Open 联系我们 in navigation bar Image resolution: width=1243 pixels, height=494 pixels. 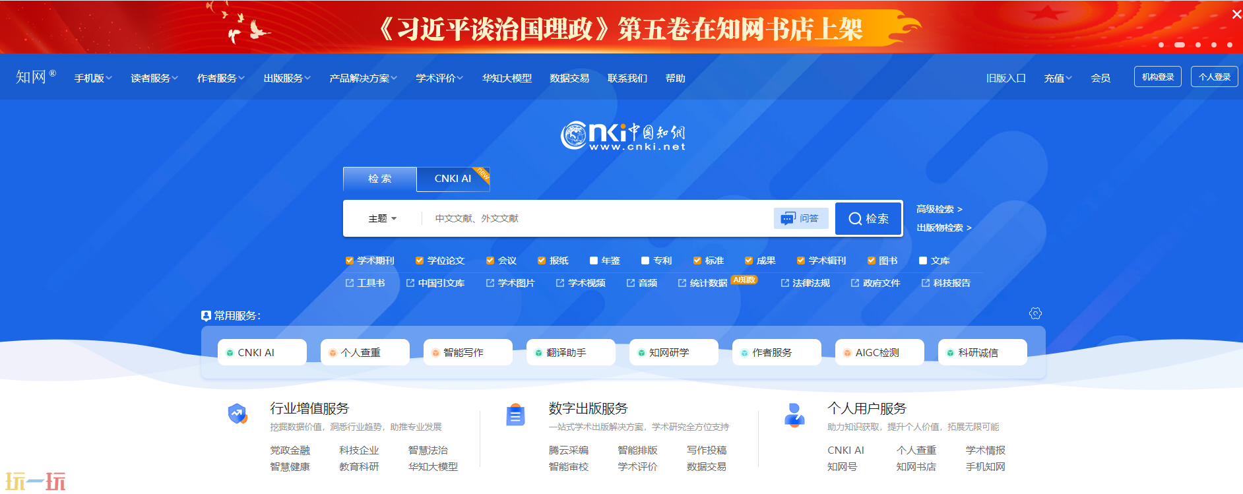pos(627,78)
